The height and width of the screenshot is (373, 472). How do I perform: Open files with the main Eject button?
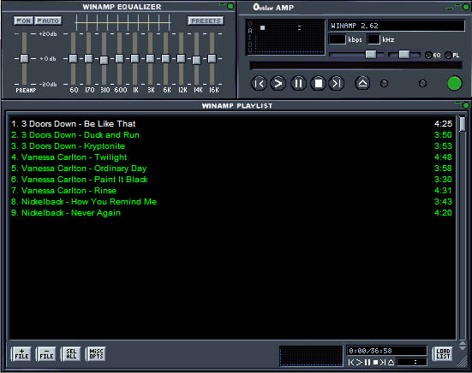pyautogui.click(x=362, y=83)
